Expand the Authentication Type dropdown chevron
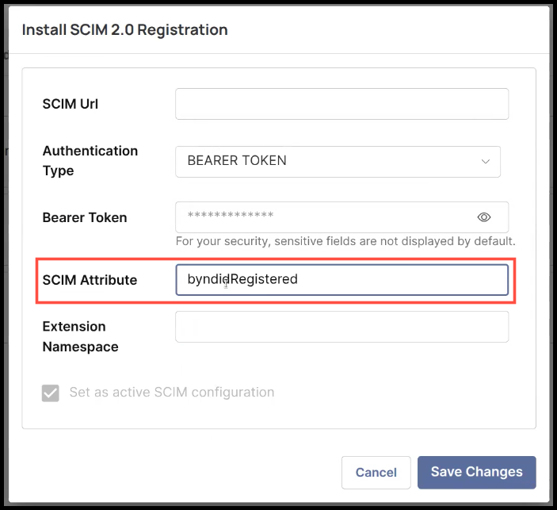The width and height of the screenshot is (557, 510). tap(486, 161)
